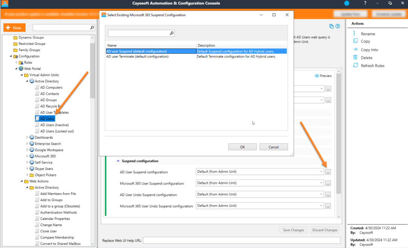Click the Preview link
Image resolution: width=408 pixels, height=248 pixels.
tap(326, 76)
